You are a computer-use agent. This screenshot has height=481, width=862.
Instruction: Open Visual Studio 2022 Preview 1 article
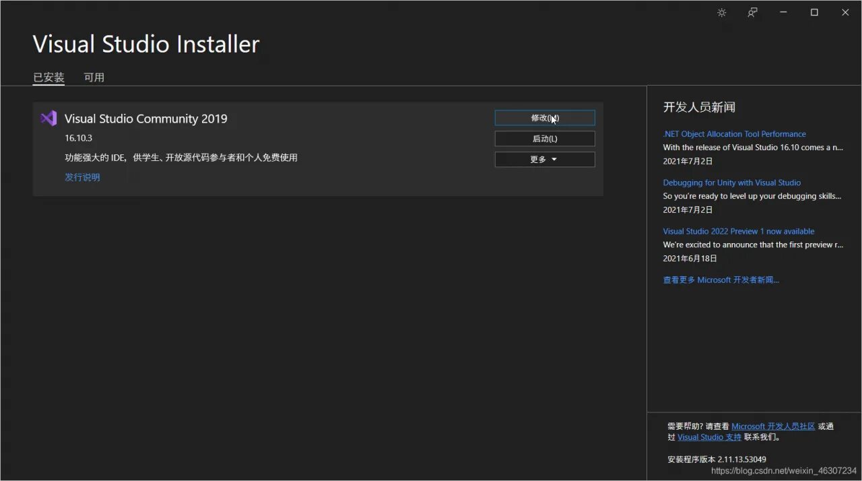739,231
